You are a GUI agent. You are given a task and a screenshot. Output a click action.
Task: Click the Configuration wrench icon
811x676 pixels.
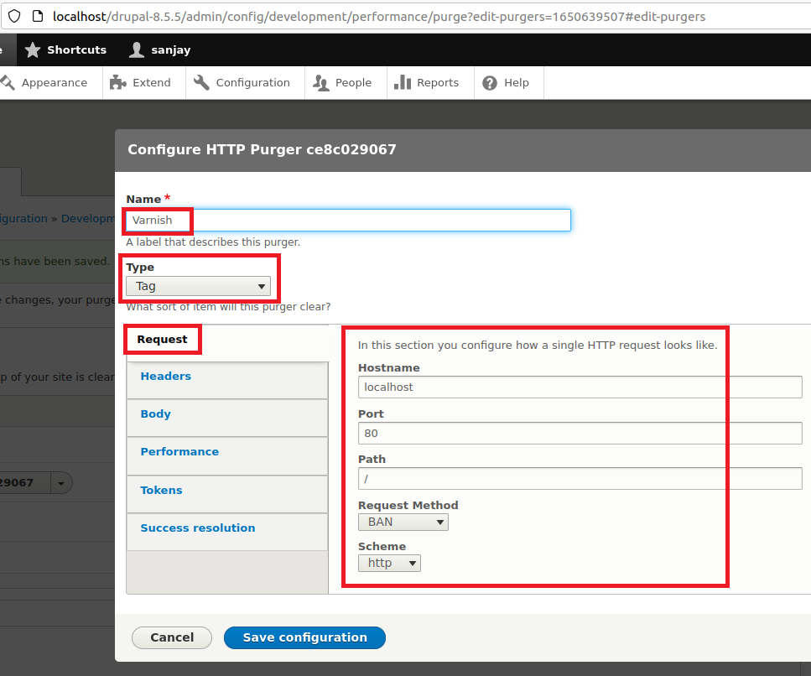201,82
